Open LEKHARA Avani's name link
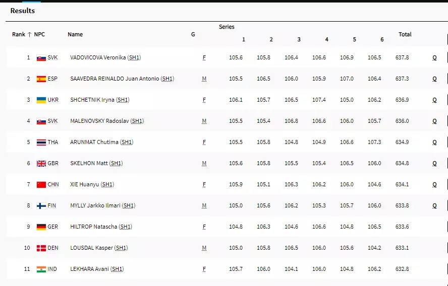This screenshot has height=286, width=448. click(89, 269)
